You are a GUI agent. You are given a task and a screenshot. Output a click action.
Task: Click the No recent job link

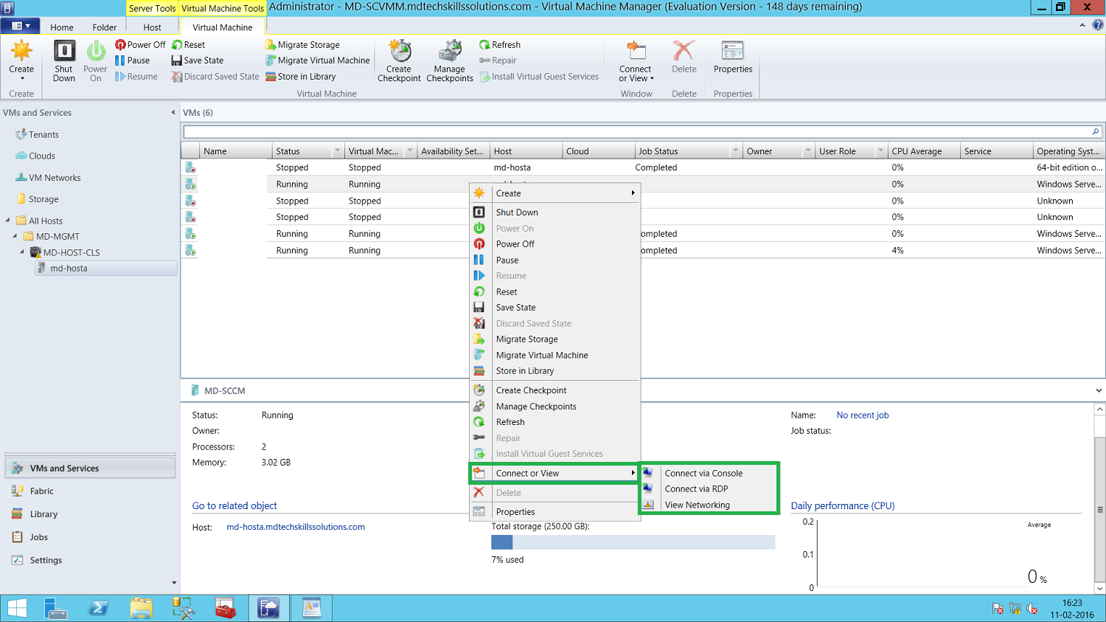tap(862, 415)
